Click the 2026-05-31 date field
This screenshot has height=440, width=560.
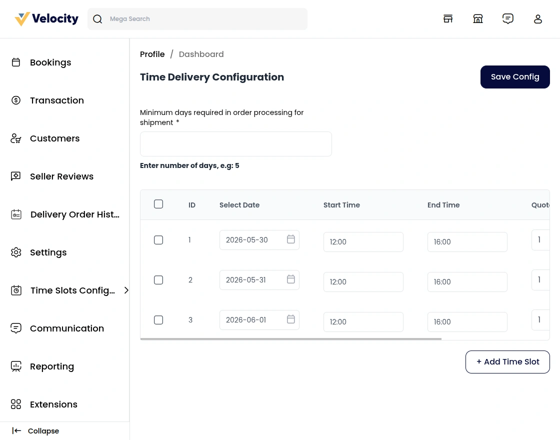pyautogui.click(x=259, y=280)
